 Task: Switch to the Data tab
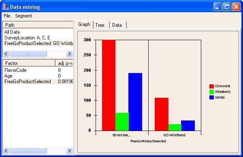(x=117, y=25)
